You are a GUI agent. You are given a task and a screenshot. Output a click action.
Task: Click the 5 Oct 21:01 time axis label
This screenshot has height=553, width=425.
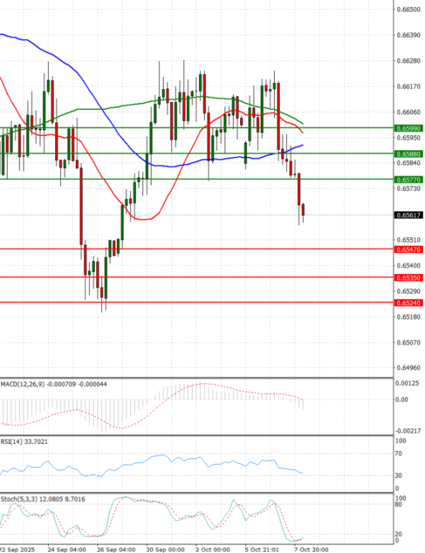pos(260,548)
